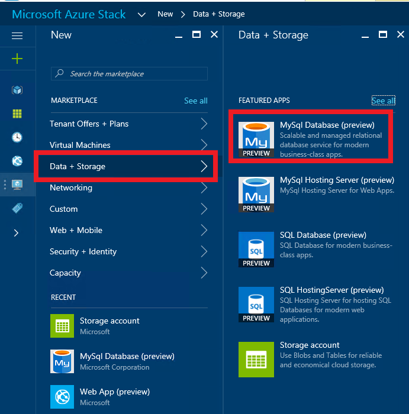Open the tag icon in sidebar

[x=17, y=208]
